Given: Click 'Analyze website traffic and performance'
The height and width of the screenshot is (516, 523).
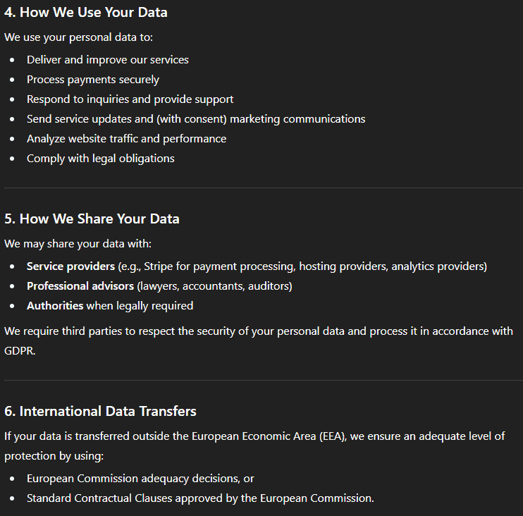Looking at the screenshot, I should click(126, 138).
